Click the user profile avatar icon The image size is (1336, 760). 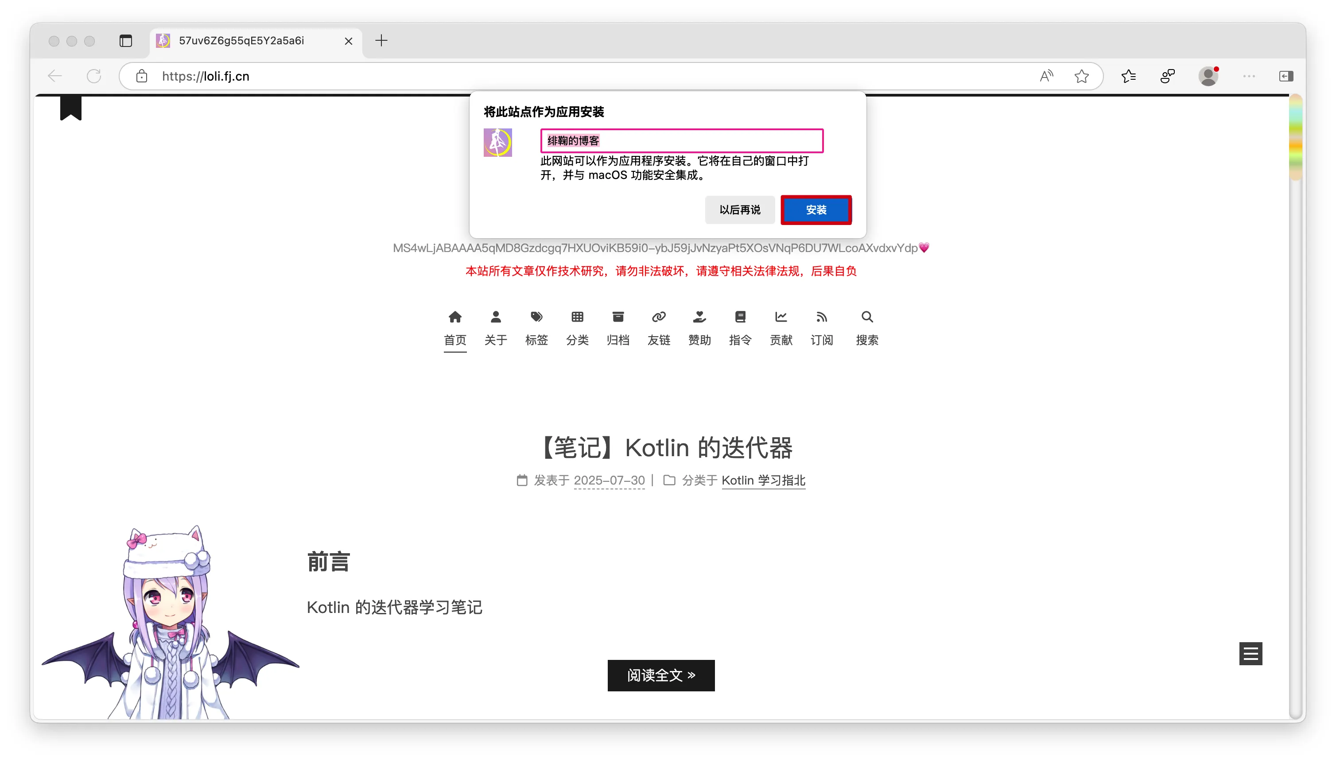[1208, 76]
